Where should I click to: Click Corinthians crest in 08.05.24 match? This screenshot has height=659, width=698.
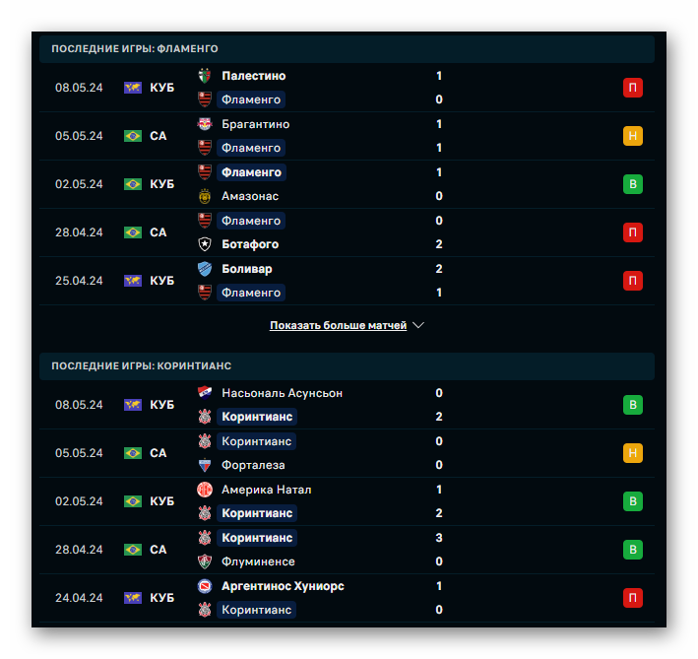click(205, 417)
